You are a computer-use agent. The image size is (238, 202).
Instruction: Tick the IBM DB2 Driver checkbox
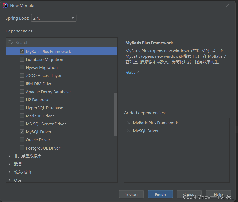[x=22, y=84]
